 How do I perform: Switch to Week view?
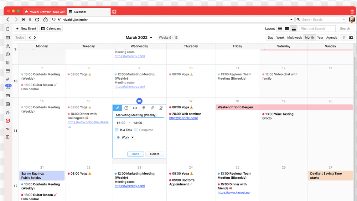[x=280, y=38]
